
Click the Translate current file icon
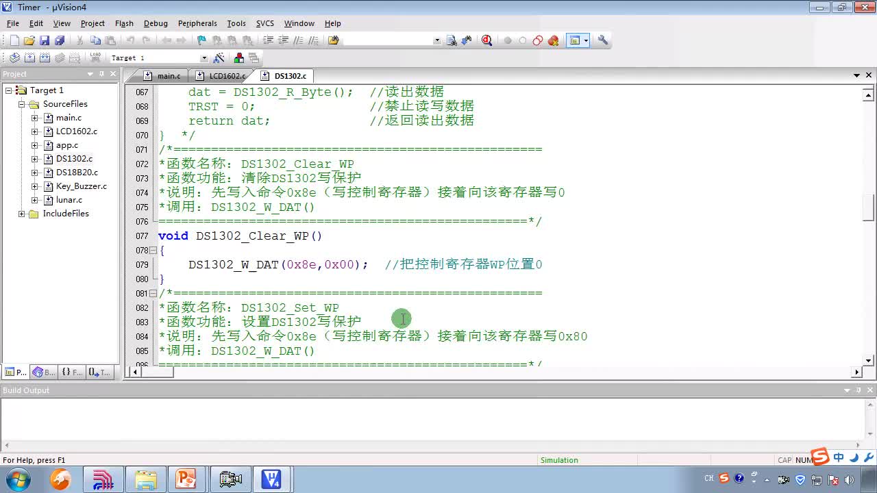click(x=14, y=58)
